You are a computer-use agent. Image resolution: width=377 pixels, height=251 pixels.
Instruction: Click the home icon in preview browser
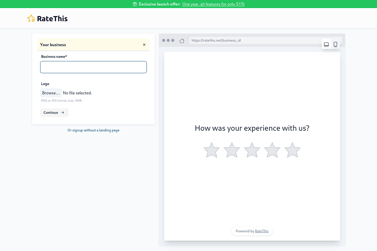coord(182,41)
